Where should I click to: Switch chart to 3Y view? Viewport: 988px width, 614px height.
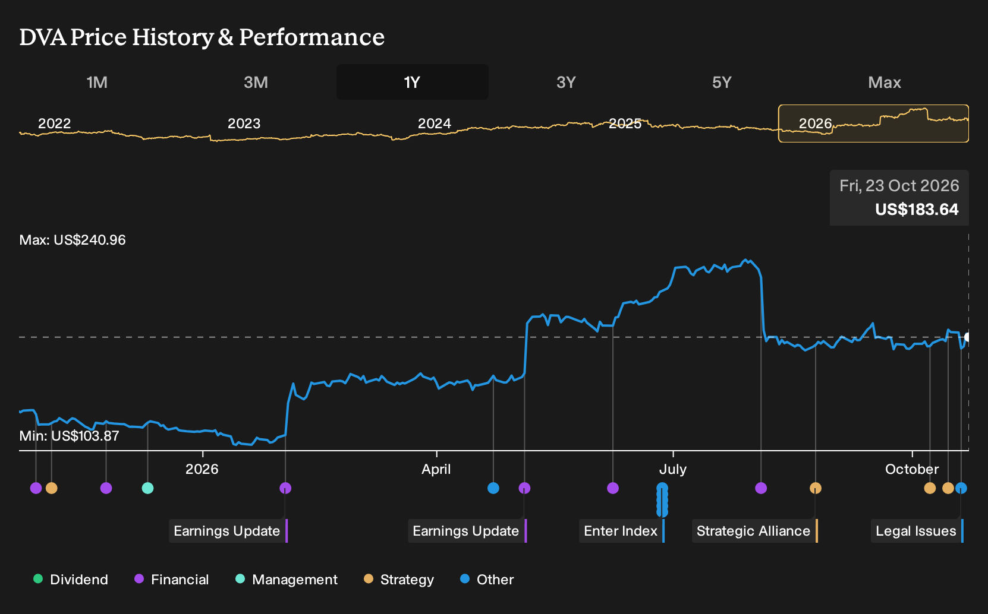[566, 82]
